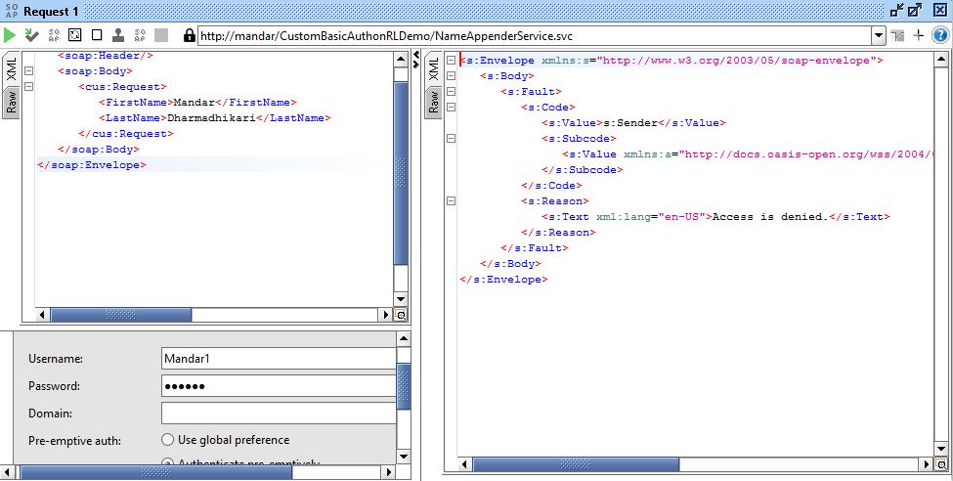
Task: Click the s:Value s:Sender line in response
Action: click(633, 123)
